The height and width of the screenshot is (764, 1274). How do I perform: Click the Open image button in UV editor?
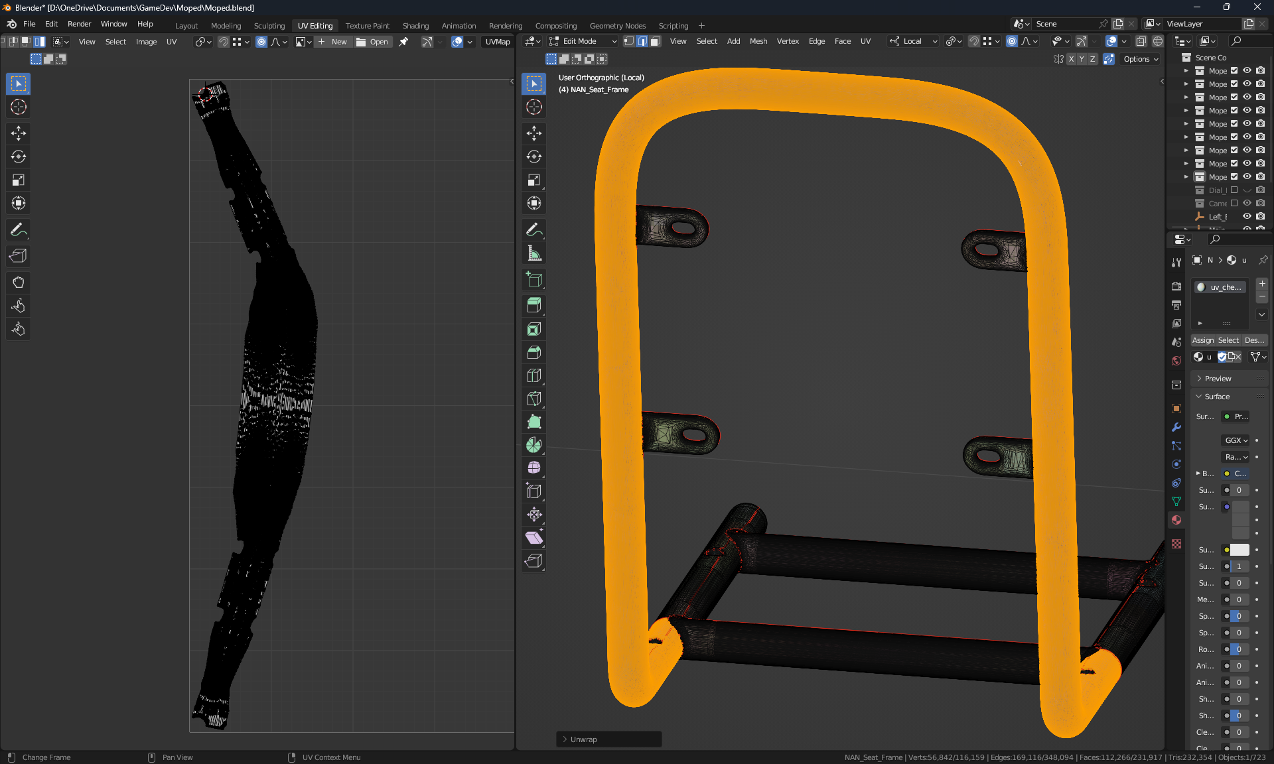tap(372, 42)
